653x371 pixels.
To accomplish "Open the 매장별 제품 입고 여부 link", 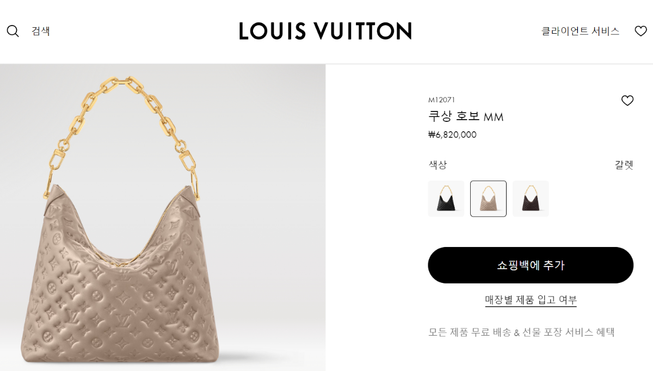I will click(x=531, y=300).
